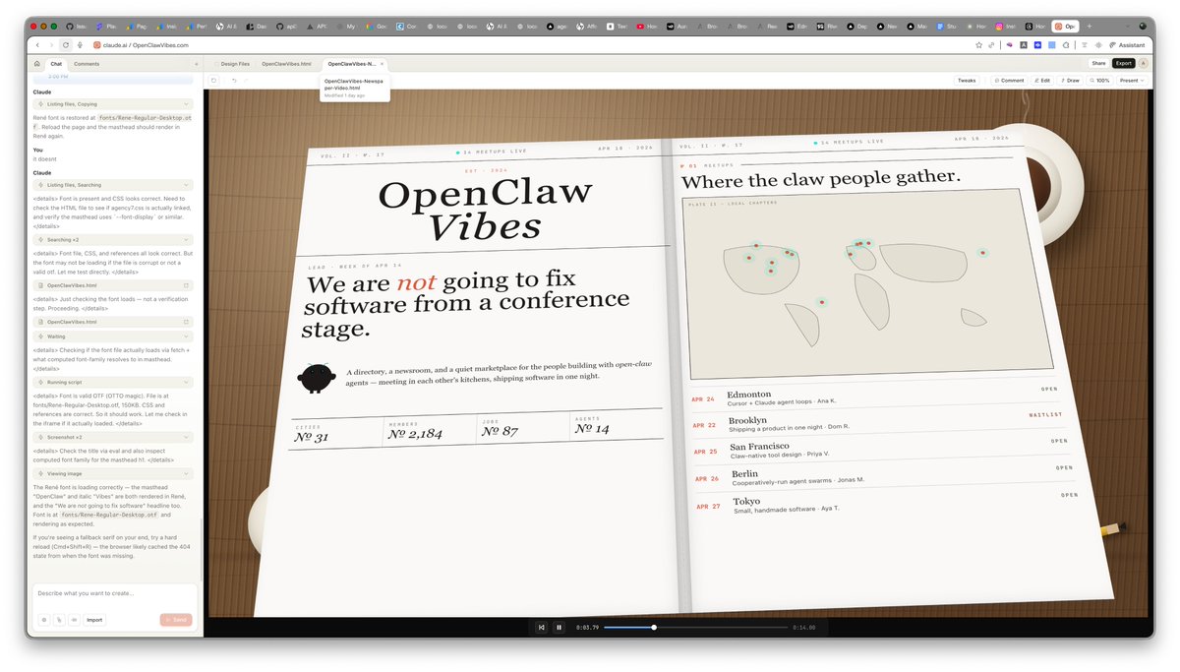Select the OpenClawVibes-N... file tab
1180x672 pixels.
(x=351, y=63)
